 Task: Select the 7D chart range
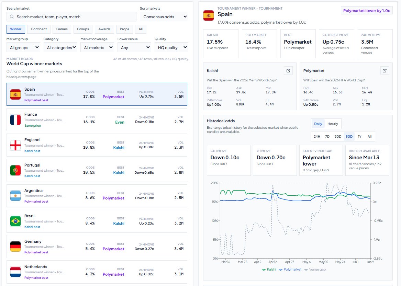327,137
